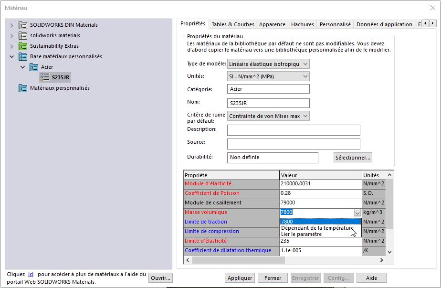Click the property table scroll up arrow
Viewport: 441px width, 288px height.
click(x=389, y=175)
